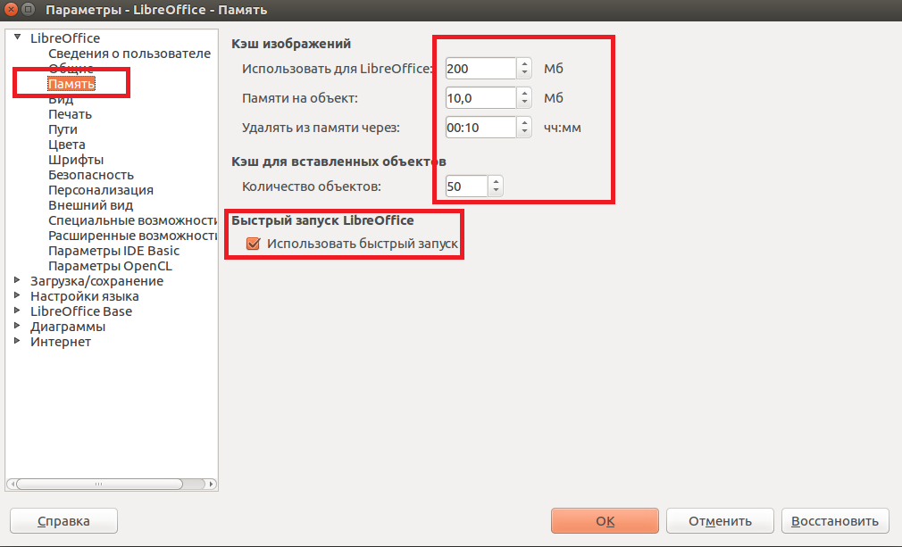The image size is (902, 547).
Task: Expand the 'Диаграммы' tree node
Action: tap(17, 327)
